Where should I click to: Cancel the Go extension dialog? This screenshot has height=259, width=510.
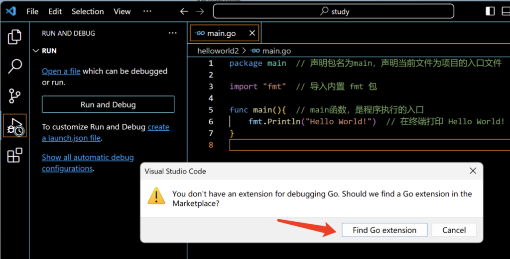pos(454,230)
